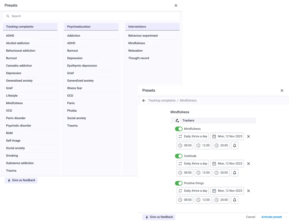Open Gratitude date picker Mon, 12 Nov 2023

click(x=227, y=164)
